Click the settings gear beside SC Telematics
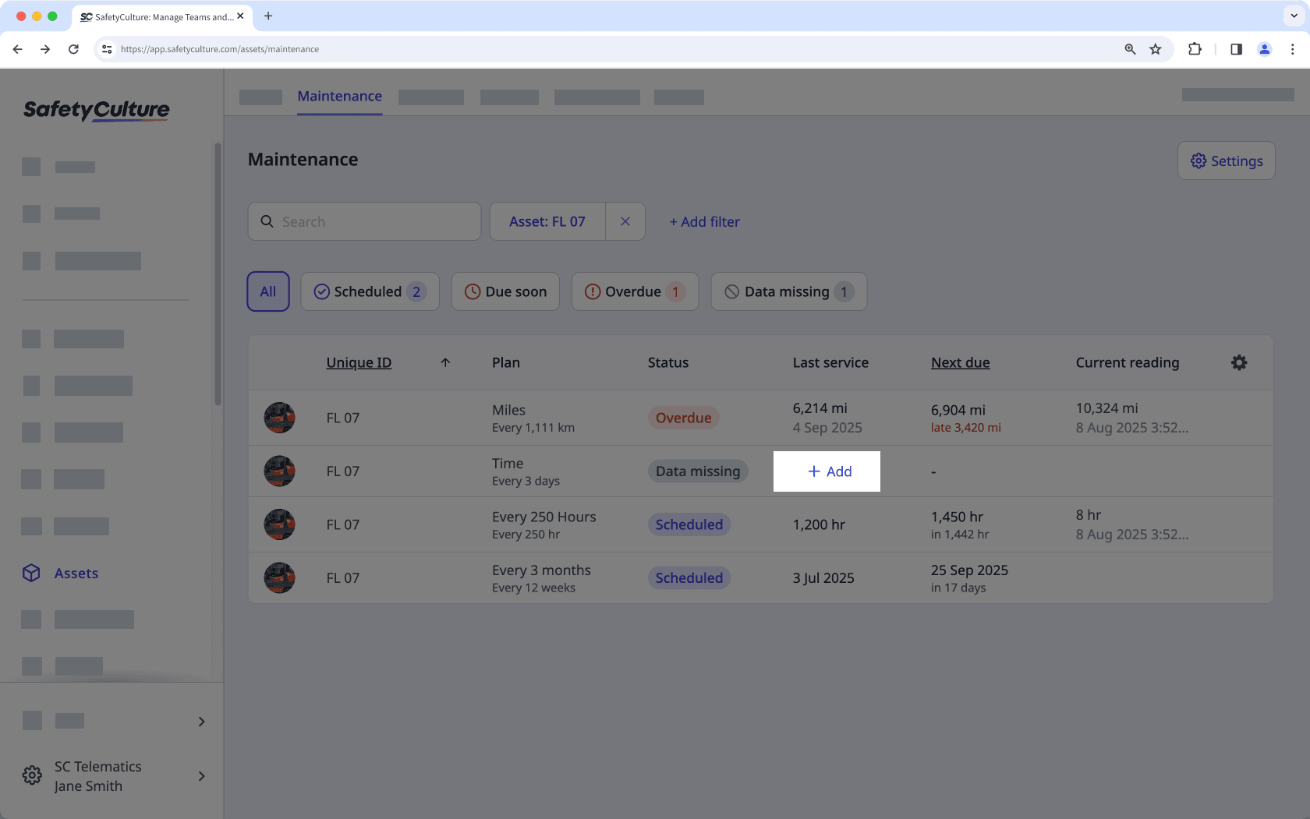The image size is (1310, 819). point(31,775)
